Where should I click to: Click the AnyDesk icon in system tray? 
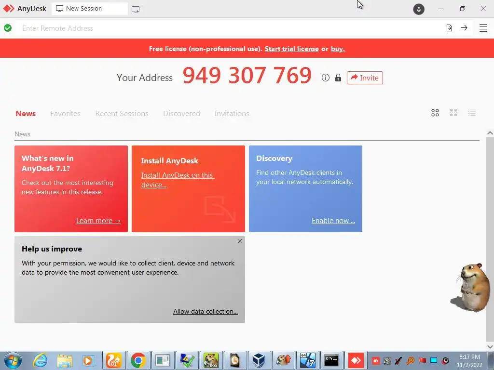(375, 360)
